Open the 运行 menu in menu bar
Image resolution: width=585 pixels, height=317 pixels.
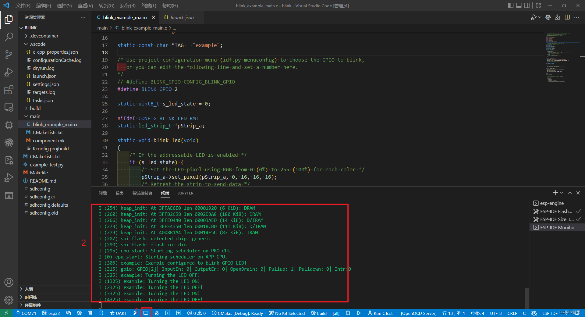click(x=128, y=5)
